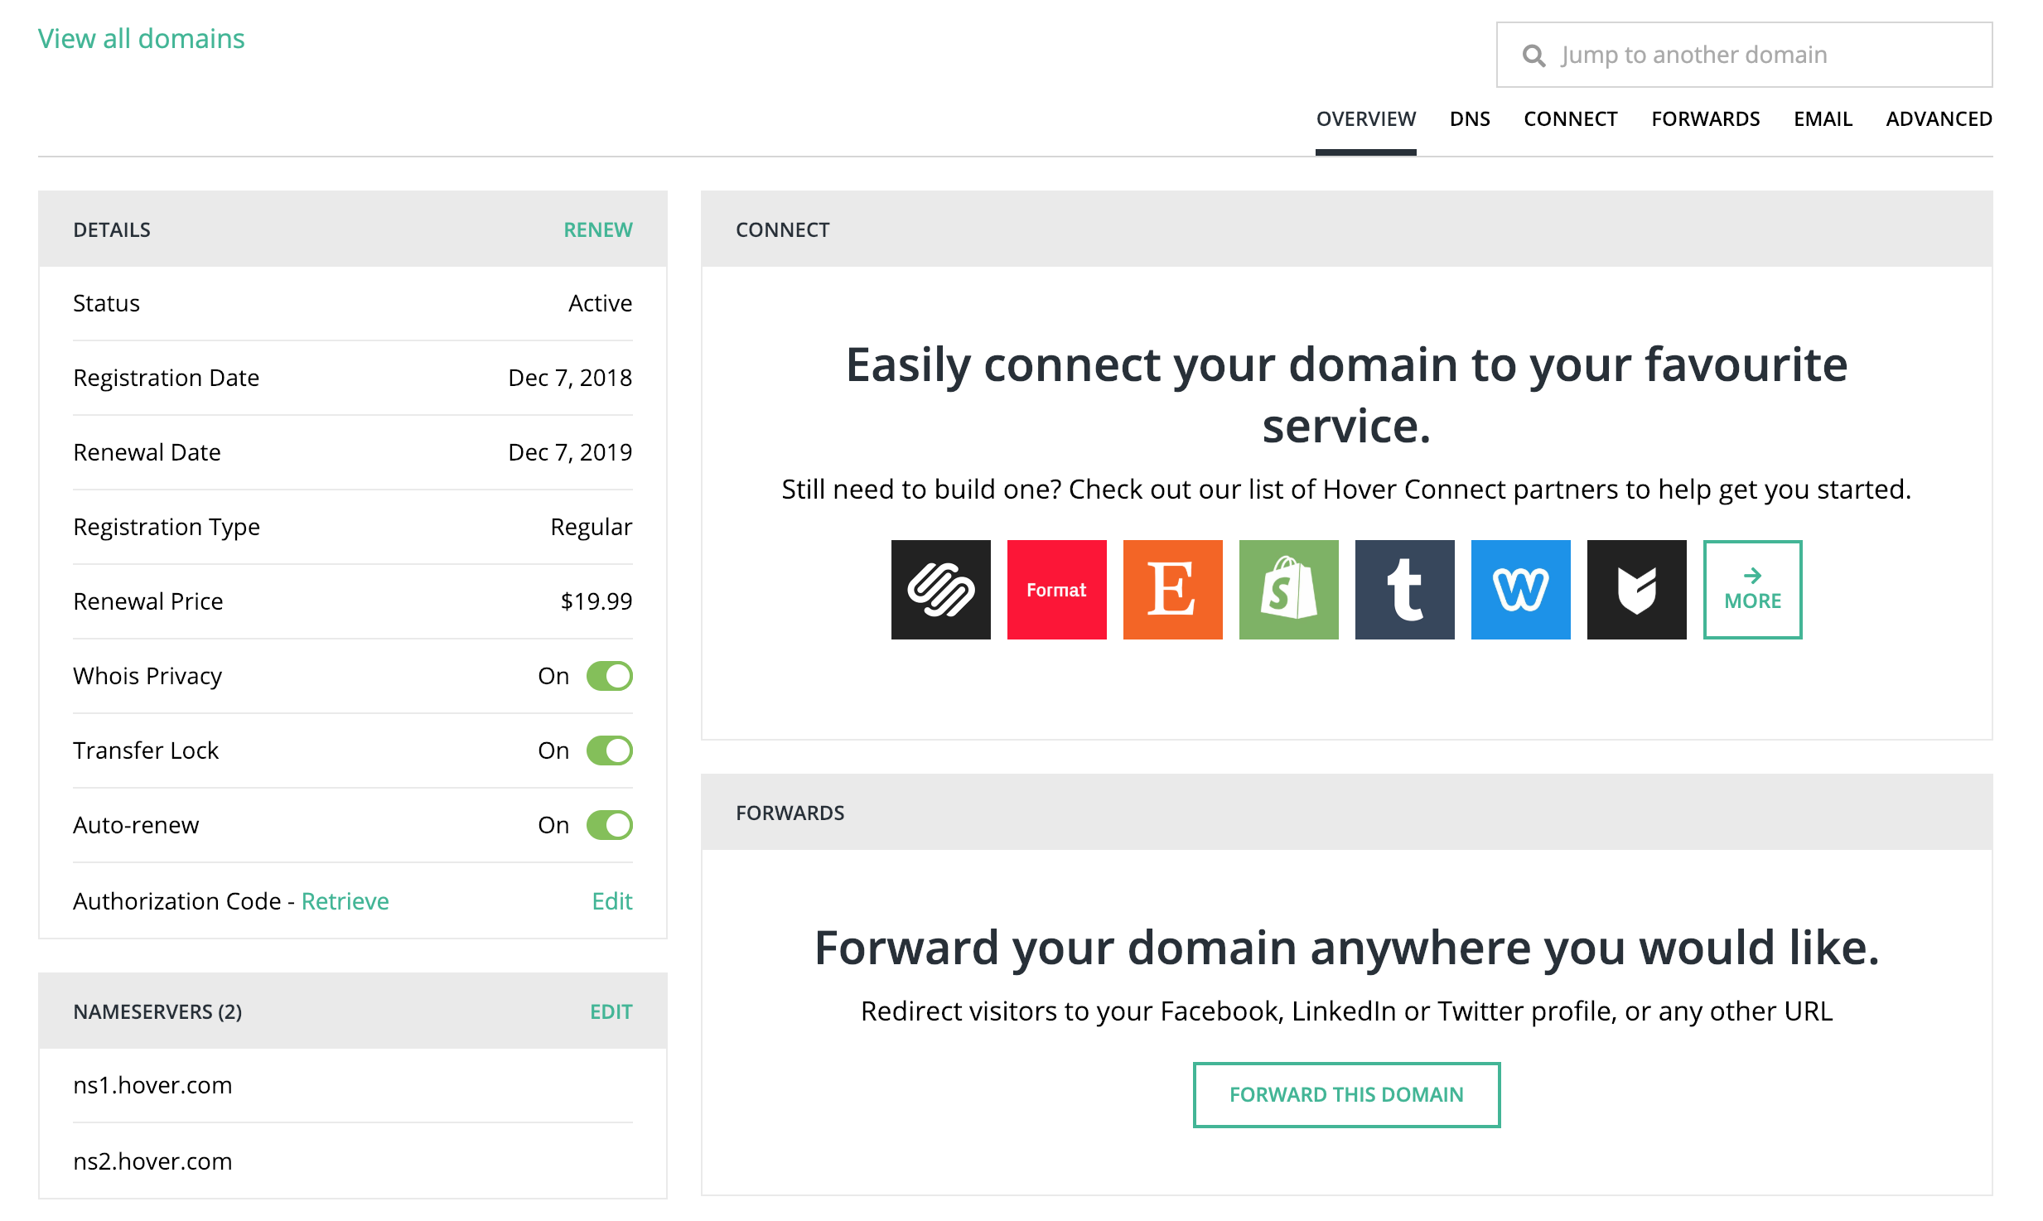Click RENEW to renew domain
This screenshot has height=1221, width=2043.
(x=597, y=228)
